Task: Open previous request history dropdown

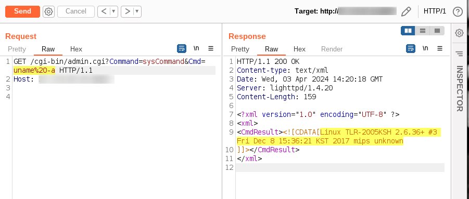Action: 113,11
